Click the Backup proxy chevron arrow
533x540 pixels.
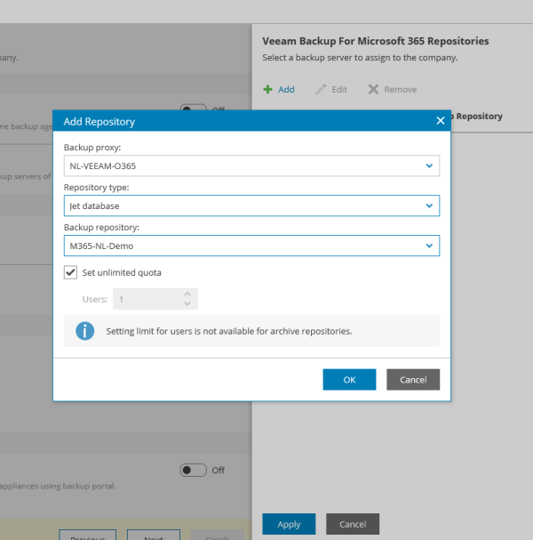point(429,166)
